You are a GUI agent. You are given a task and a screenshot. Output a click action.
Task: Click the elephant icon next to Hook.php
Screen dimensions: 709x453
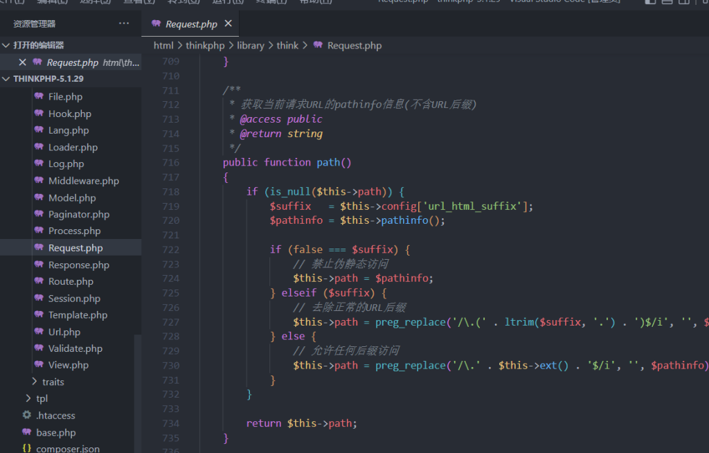[39, 114]
